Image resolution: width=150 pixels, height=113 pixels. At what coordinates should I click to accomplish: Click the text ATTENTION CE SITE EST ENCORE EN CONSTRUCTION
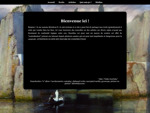tap(61, 39)
